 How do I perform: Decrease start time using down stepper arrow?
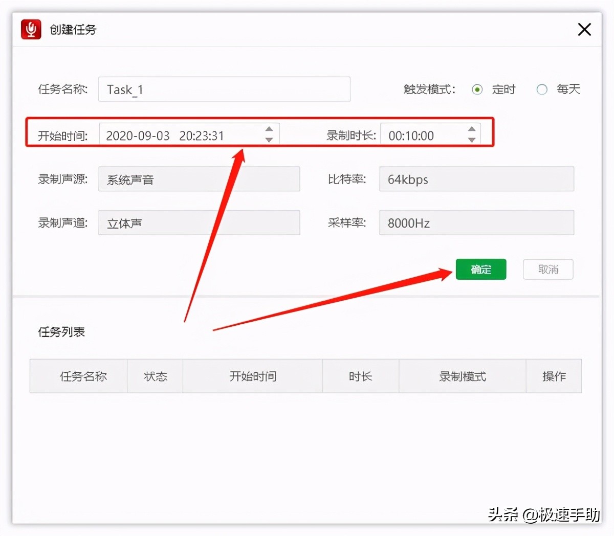269,140
